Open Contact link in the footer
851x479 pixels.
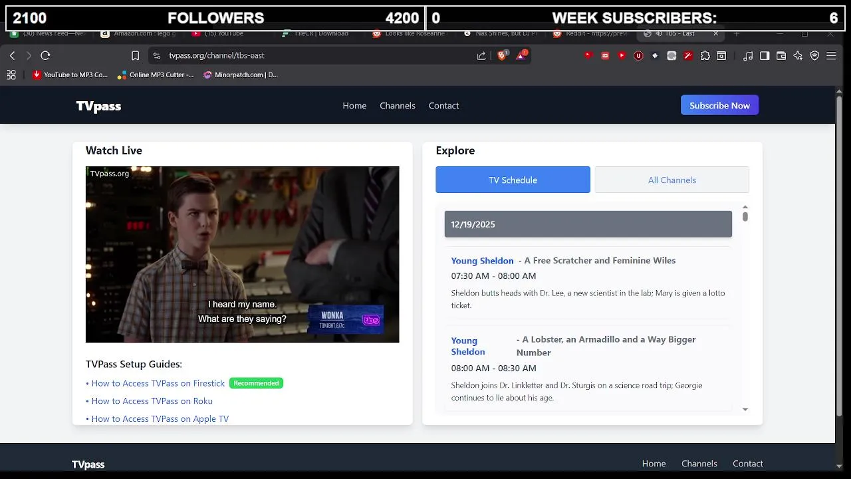(x=748, y=464)
